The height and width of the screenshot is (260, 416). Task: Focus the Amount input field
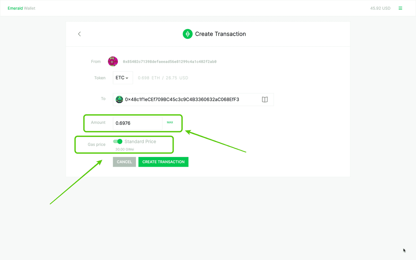[137, 123]
